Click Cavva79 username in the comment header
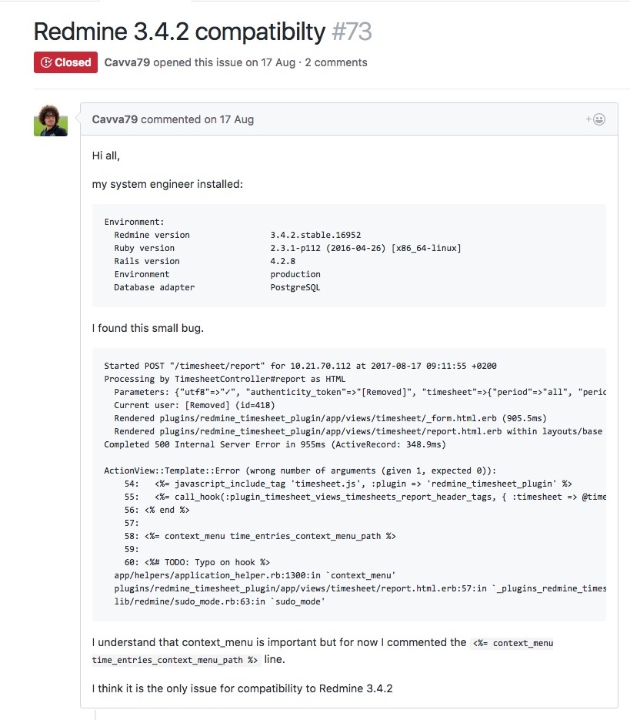Viewport: 630px width, 720px height. [115, 119]
